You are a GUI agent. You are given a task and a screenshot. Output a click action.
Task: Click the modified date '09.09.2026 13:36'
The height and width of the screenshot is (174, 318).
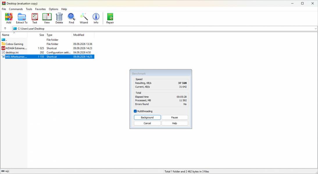click(x=83, y=44)
